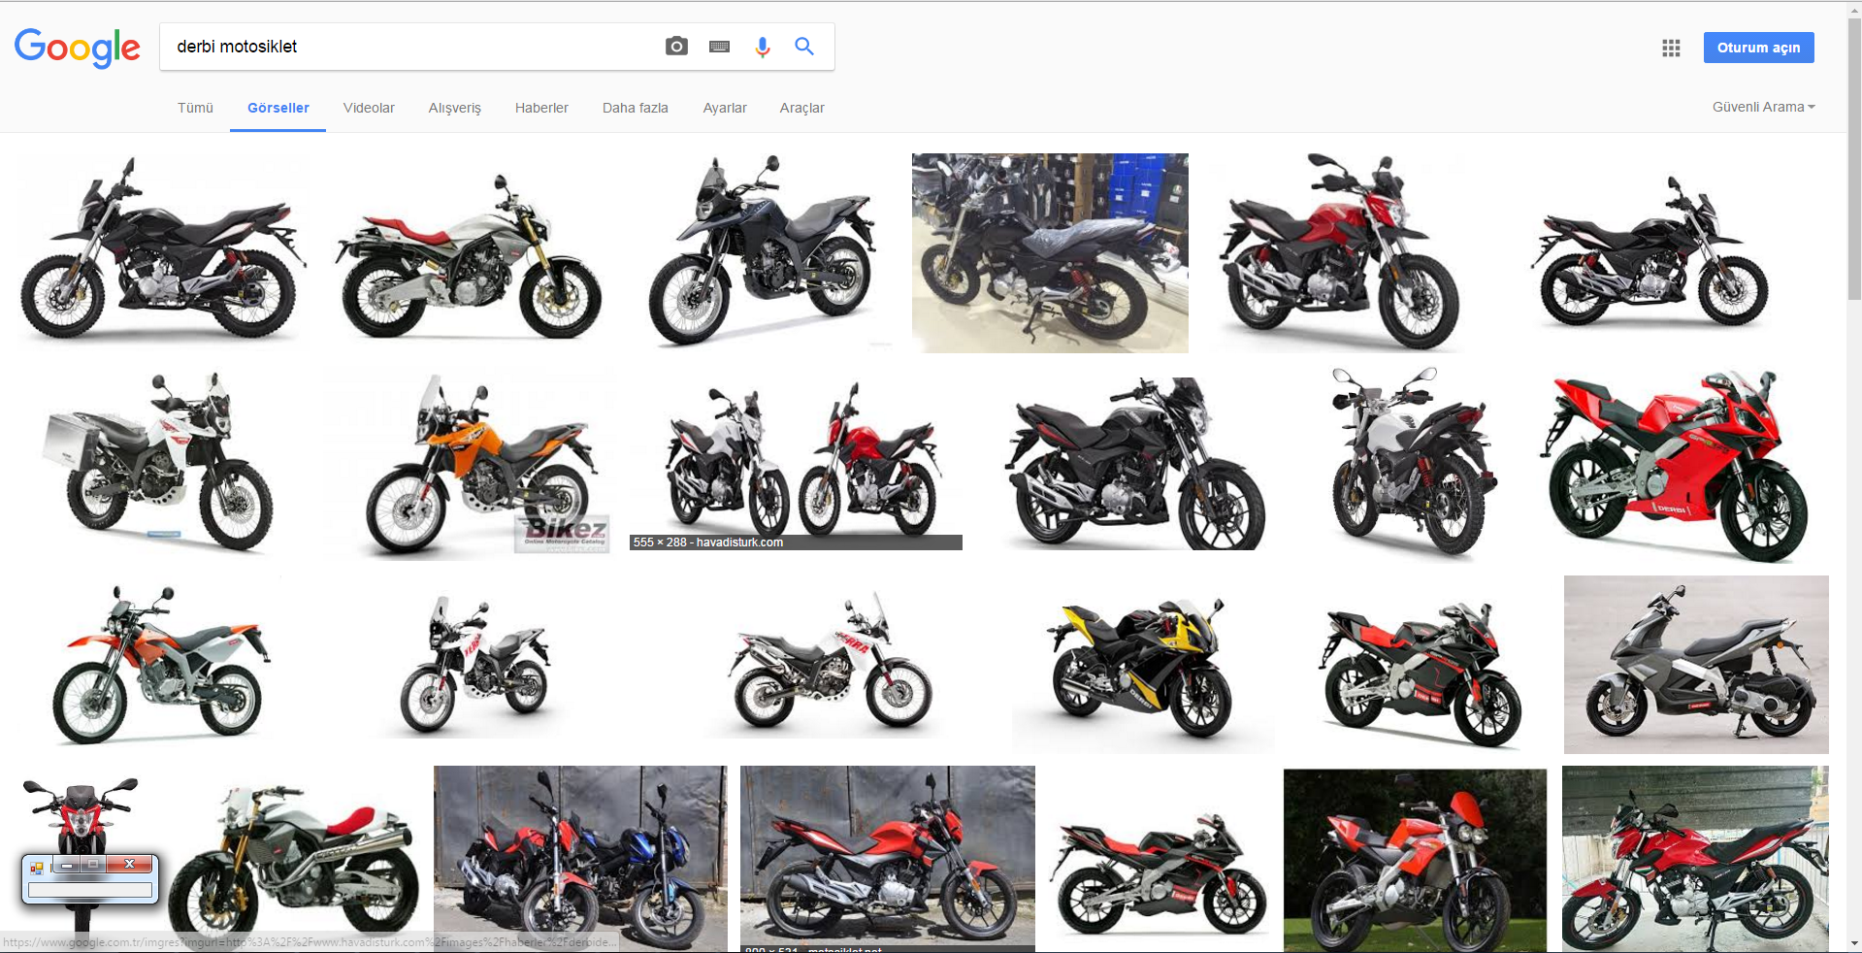
Task: Open search by image camera icon
Action: tap(676, 47)
